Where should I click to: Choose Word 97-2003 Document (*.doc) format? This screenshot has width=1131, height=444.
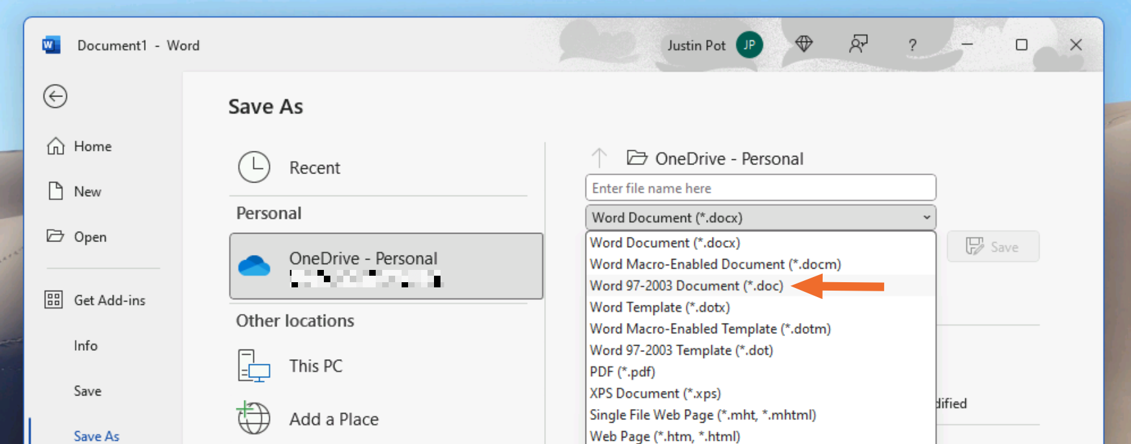click(686, 286)
